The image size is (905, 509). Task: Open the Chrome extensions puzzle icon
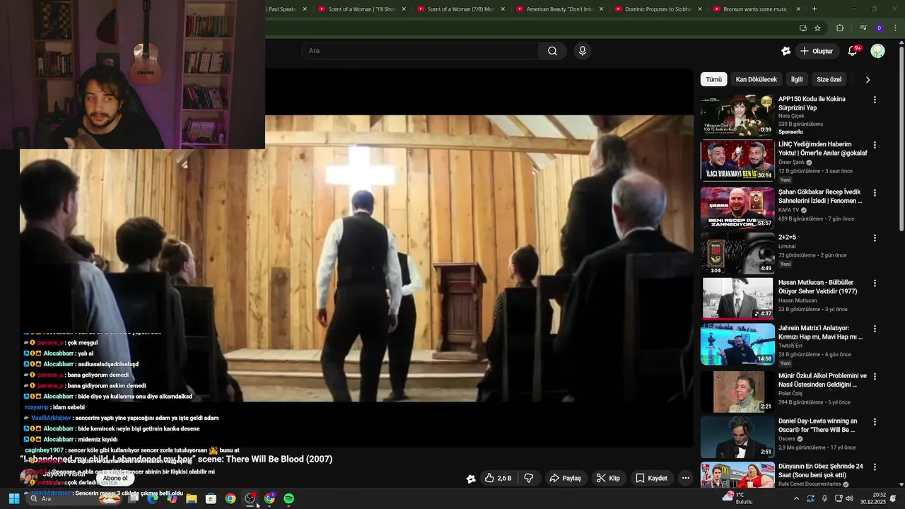(x=840, y=28)
